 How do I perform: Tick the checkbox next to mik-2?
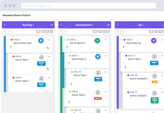(x=65, y=40)
